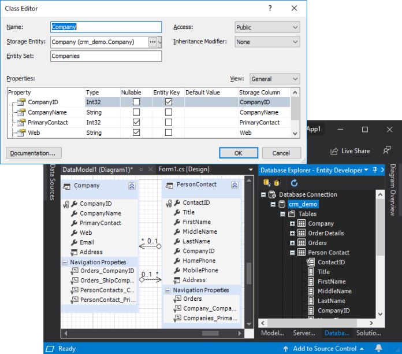Viewport: 402px width, 354px height.
Task: Collapse the Company entity in diagram
Action: point(132,186)
